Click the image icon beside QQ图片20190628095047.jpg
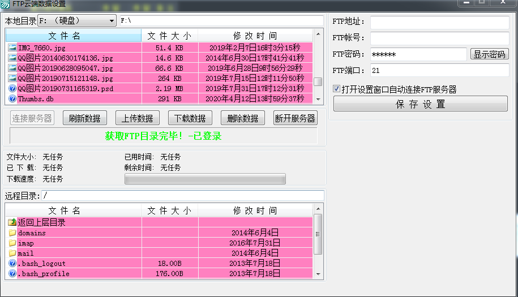The image size is (518, 297). point(12,68)
